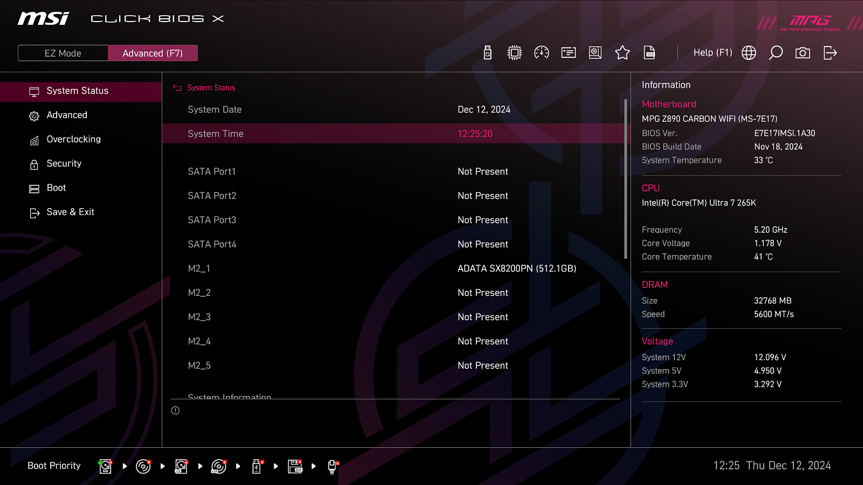
Task: Edit the System Date value Dec 12, 2024
Action: point(484,109)
